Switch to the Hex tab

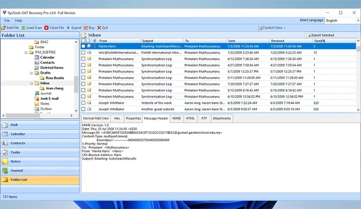(x=117, y=118)
